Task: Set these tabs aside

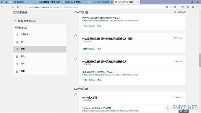Action: coord(6,2)
